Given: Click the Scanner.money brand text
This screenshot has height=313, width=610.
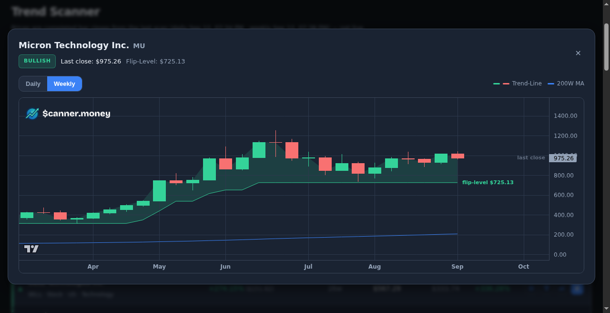Looking at the screenshot, I should (76, 114).
